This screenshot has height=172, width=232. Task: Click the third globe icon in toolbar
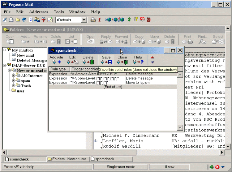(x=122, y=19)
